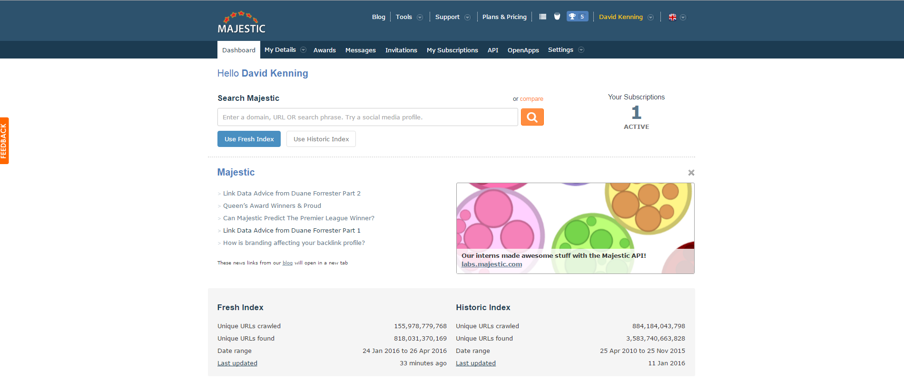Image resolution: width=904 pixels, height=381 pixels.
Task: Open the My Details tab
Action: tap(280, 50)
